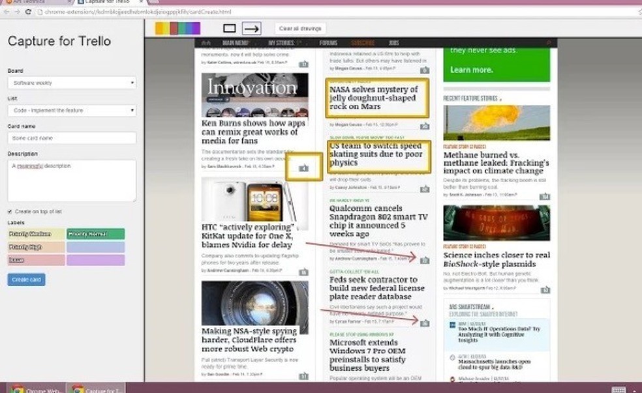The width and height of the screenshot is (642, 393).
Task: Click the Ars Technica home icon in the navbar
Action: 206,42
